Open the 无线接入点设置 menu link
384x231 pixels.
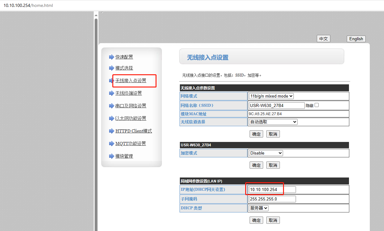131,81
